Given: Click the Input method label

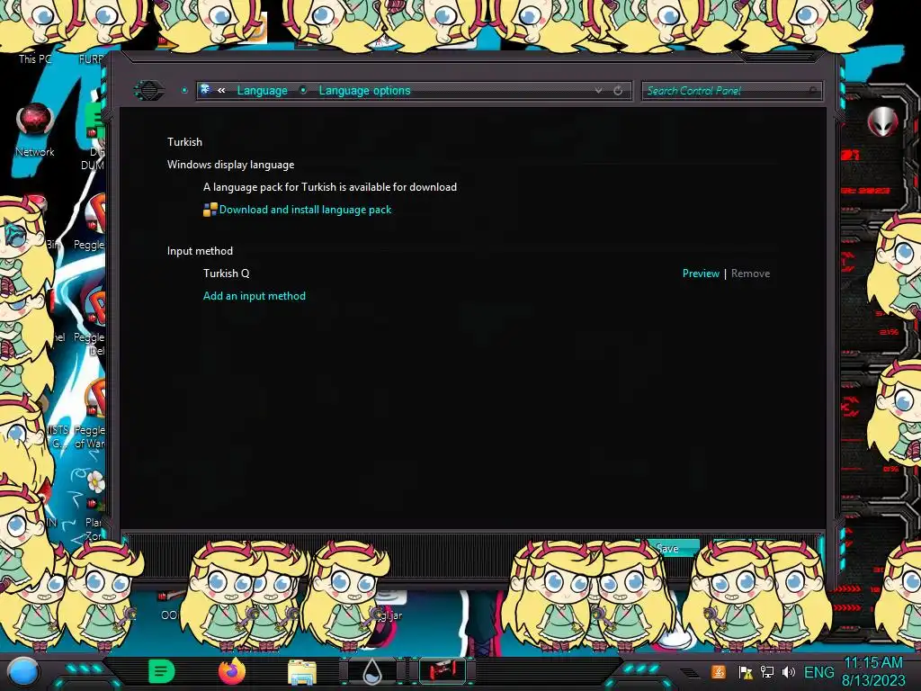Looking at the screenshot, I should point(200,251).
